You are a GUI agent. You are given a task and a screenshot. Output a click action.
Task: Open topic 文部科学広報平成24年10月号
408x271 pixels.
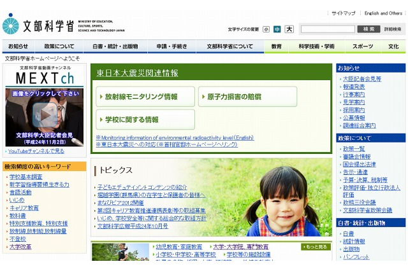133,226
